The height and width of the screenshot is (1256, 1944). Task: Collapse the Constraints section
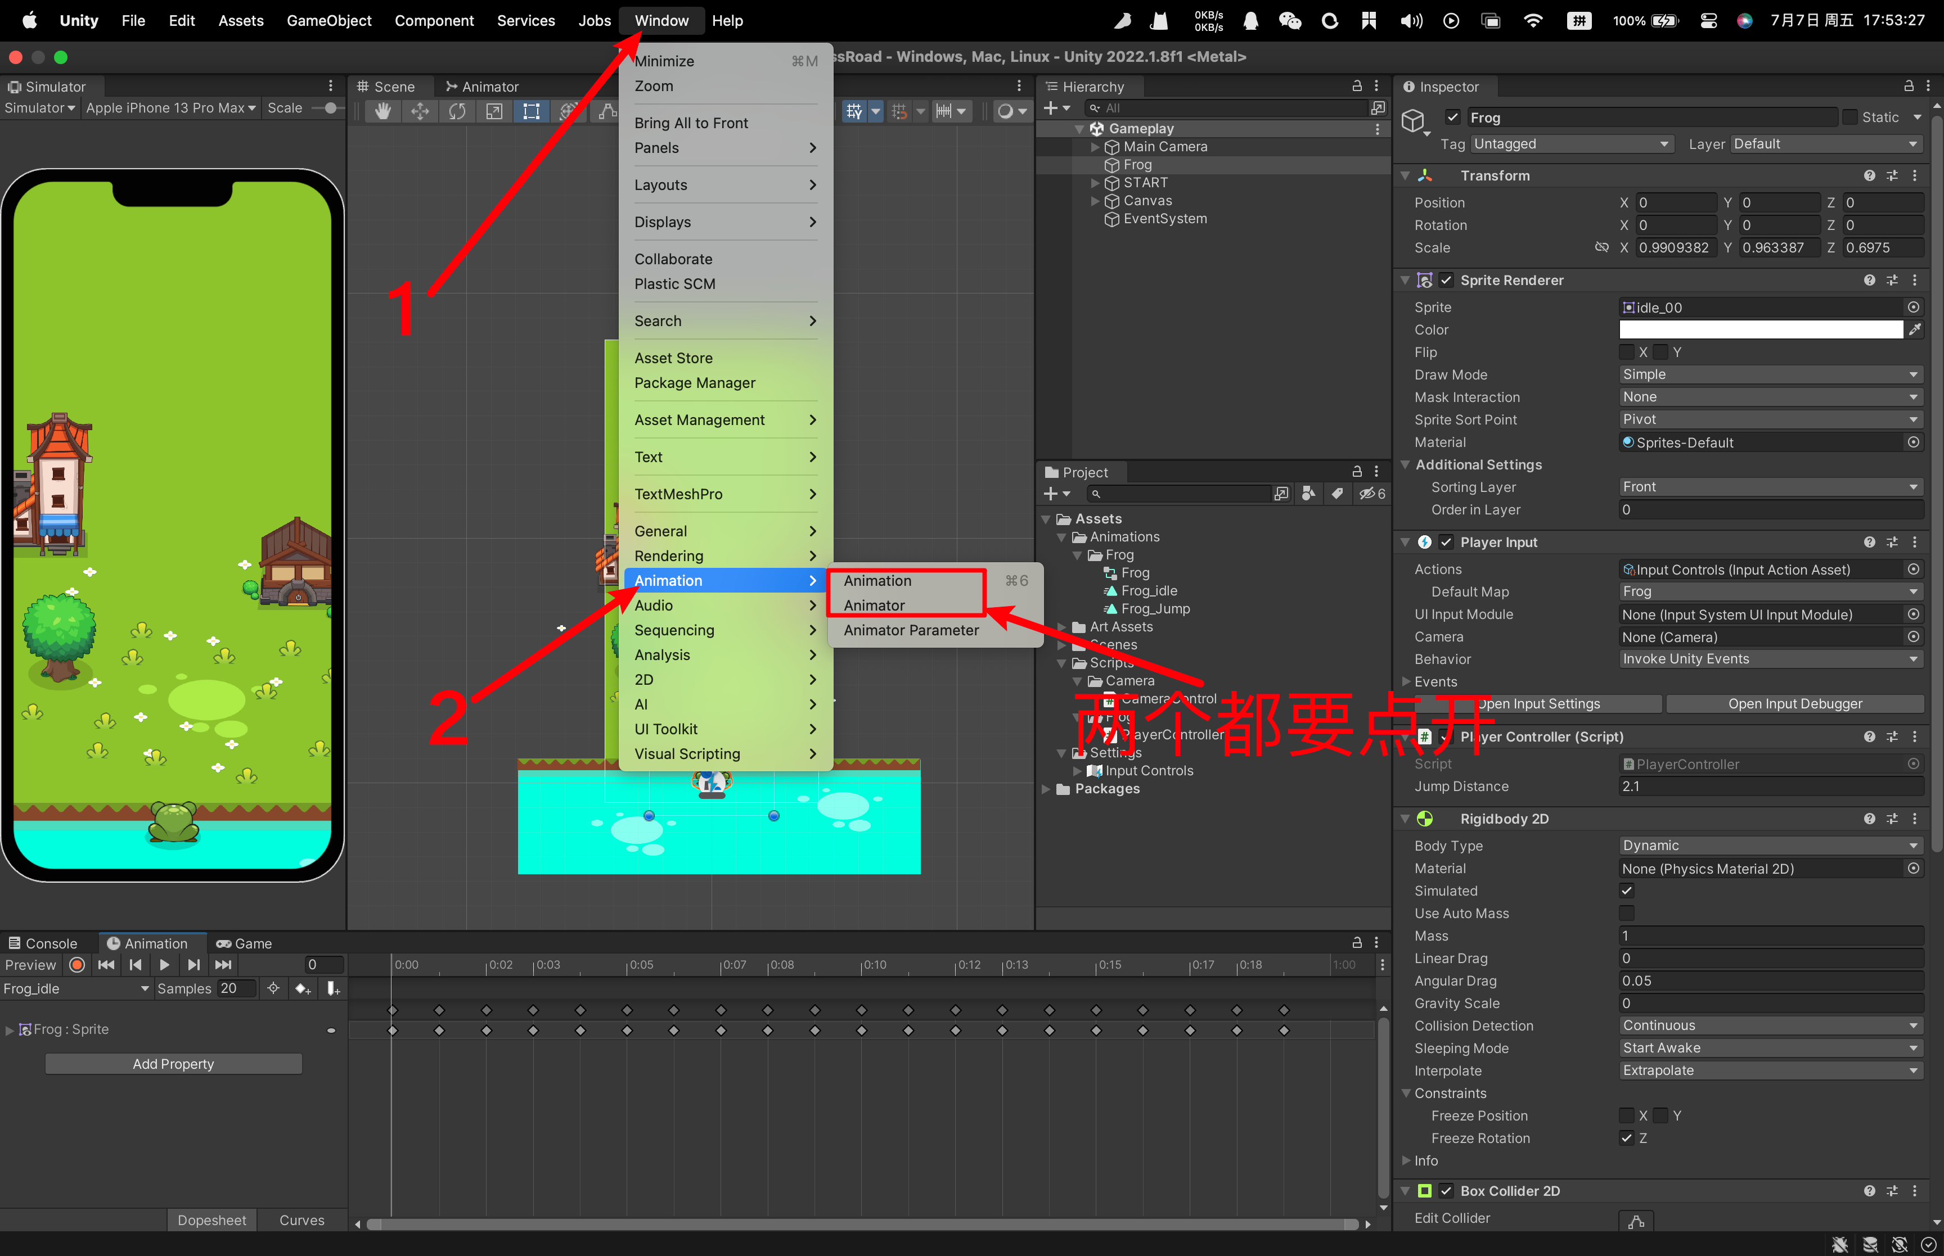tap(1406, 1093)
